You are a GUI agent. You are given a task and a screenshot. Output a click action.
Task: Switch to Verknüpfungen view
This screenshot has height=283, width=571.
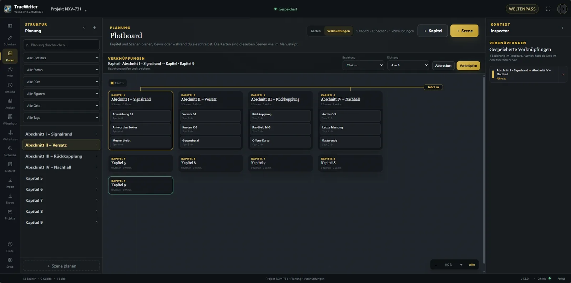click(x=338, y=31)
